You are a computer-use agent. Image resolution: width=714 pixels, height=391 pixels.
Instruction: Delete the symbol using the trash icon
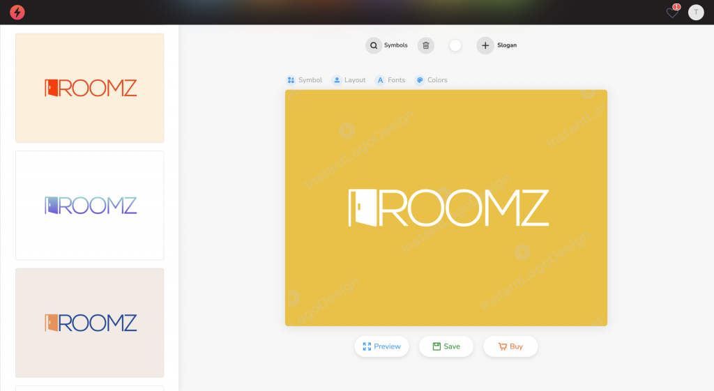[426, 45]
